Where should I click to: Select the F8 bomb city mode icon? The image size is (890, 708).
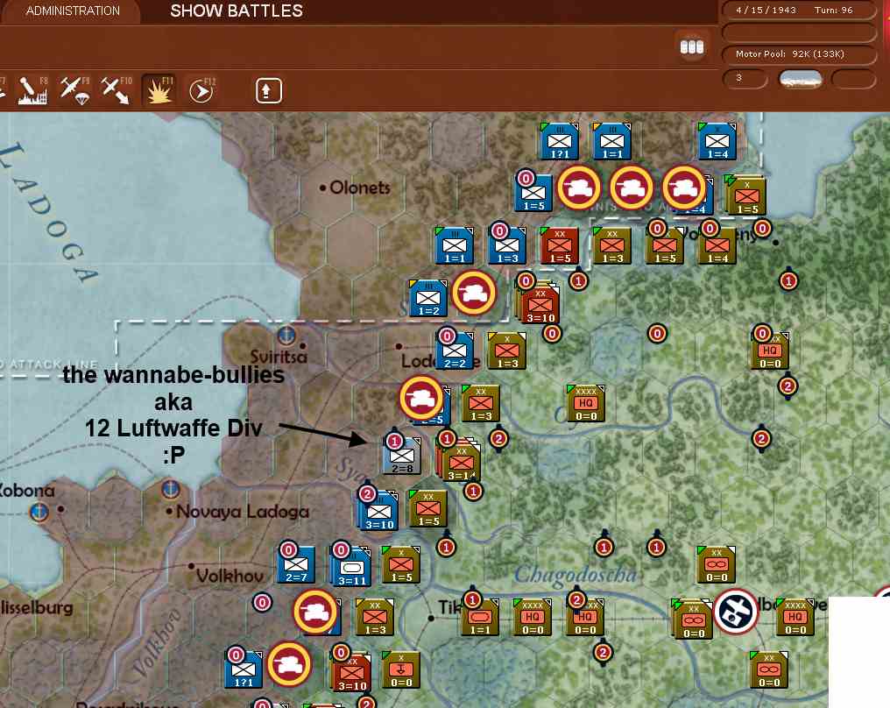(x=33, y=91)
